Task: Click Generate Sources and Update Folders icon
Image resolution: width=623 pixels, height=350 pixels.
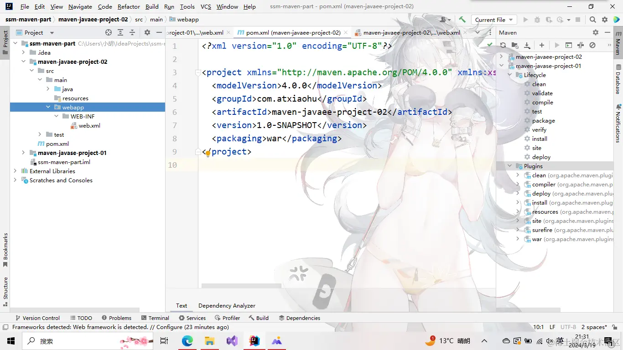Action: [x=515, y=45]
